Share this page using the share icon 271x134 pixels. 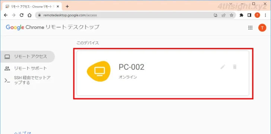tap(223, 15)
